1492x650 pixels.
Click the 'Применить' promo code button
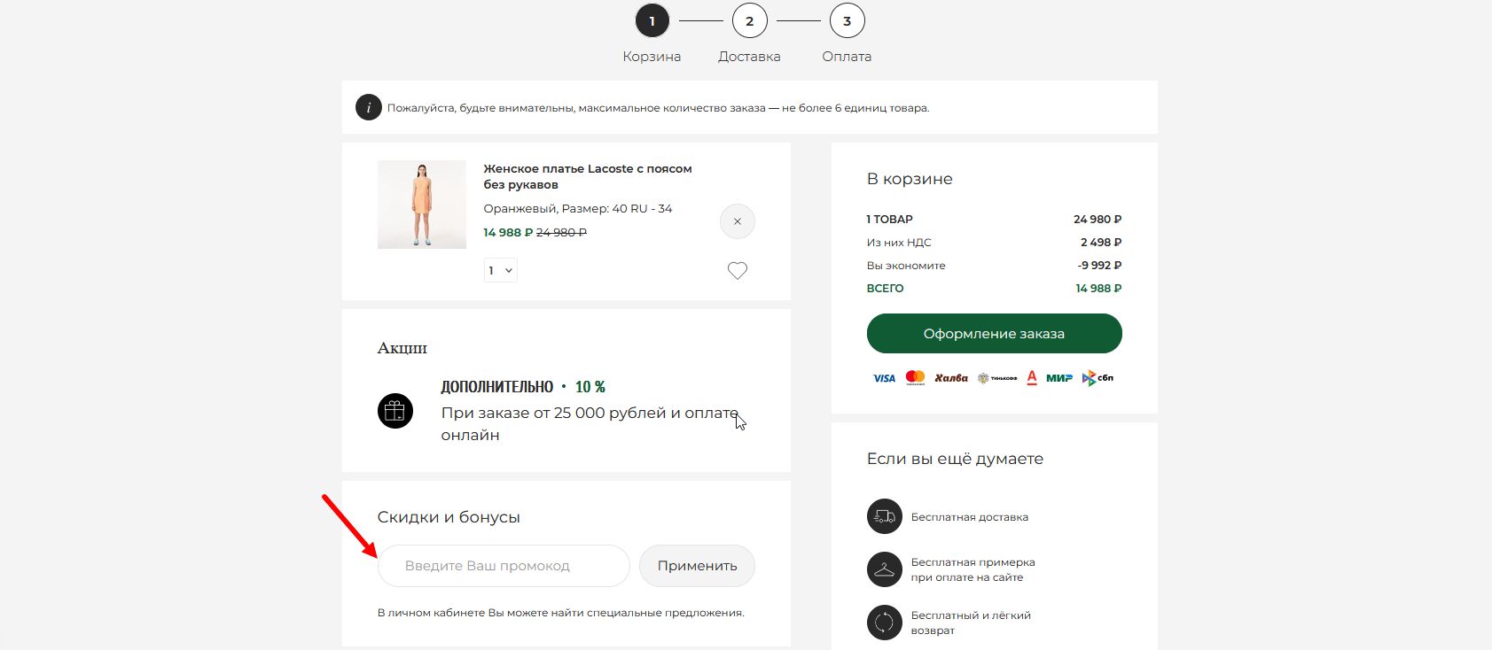[697, 566]
